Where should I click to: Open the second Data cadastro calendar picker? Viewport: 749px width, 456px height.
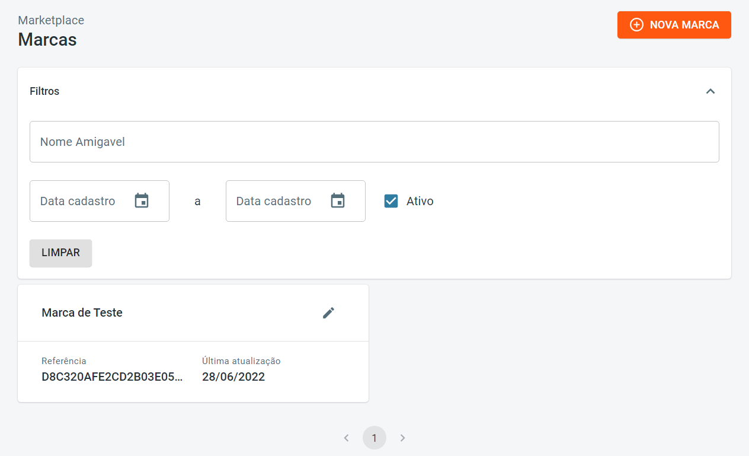click(338, 201)
